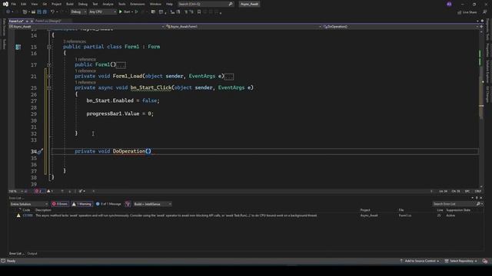The height and width of the screenshot is (276, 492).
Task: Click the Save All toolbar icon
Action: coord(45,12)
